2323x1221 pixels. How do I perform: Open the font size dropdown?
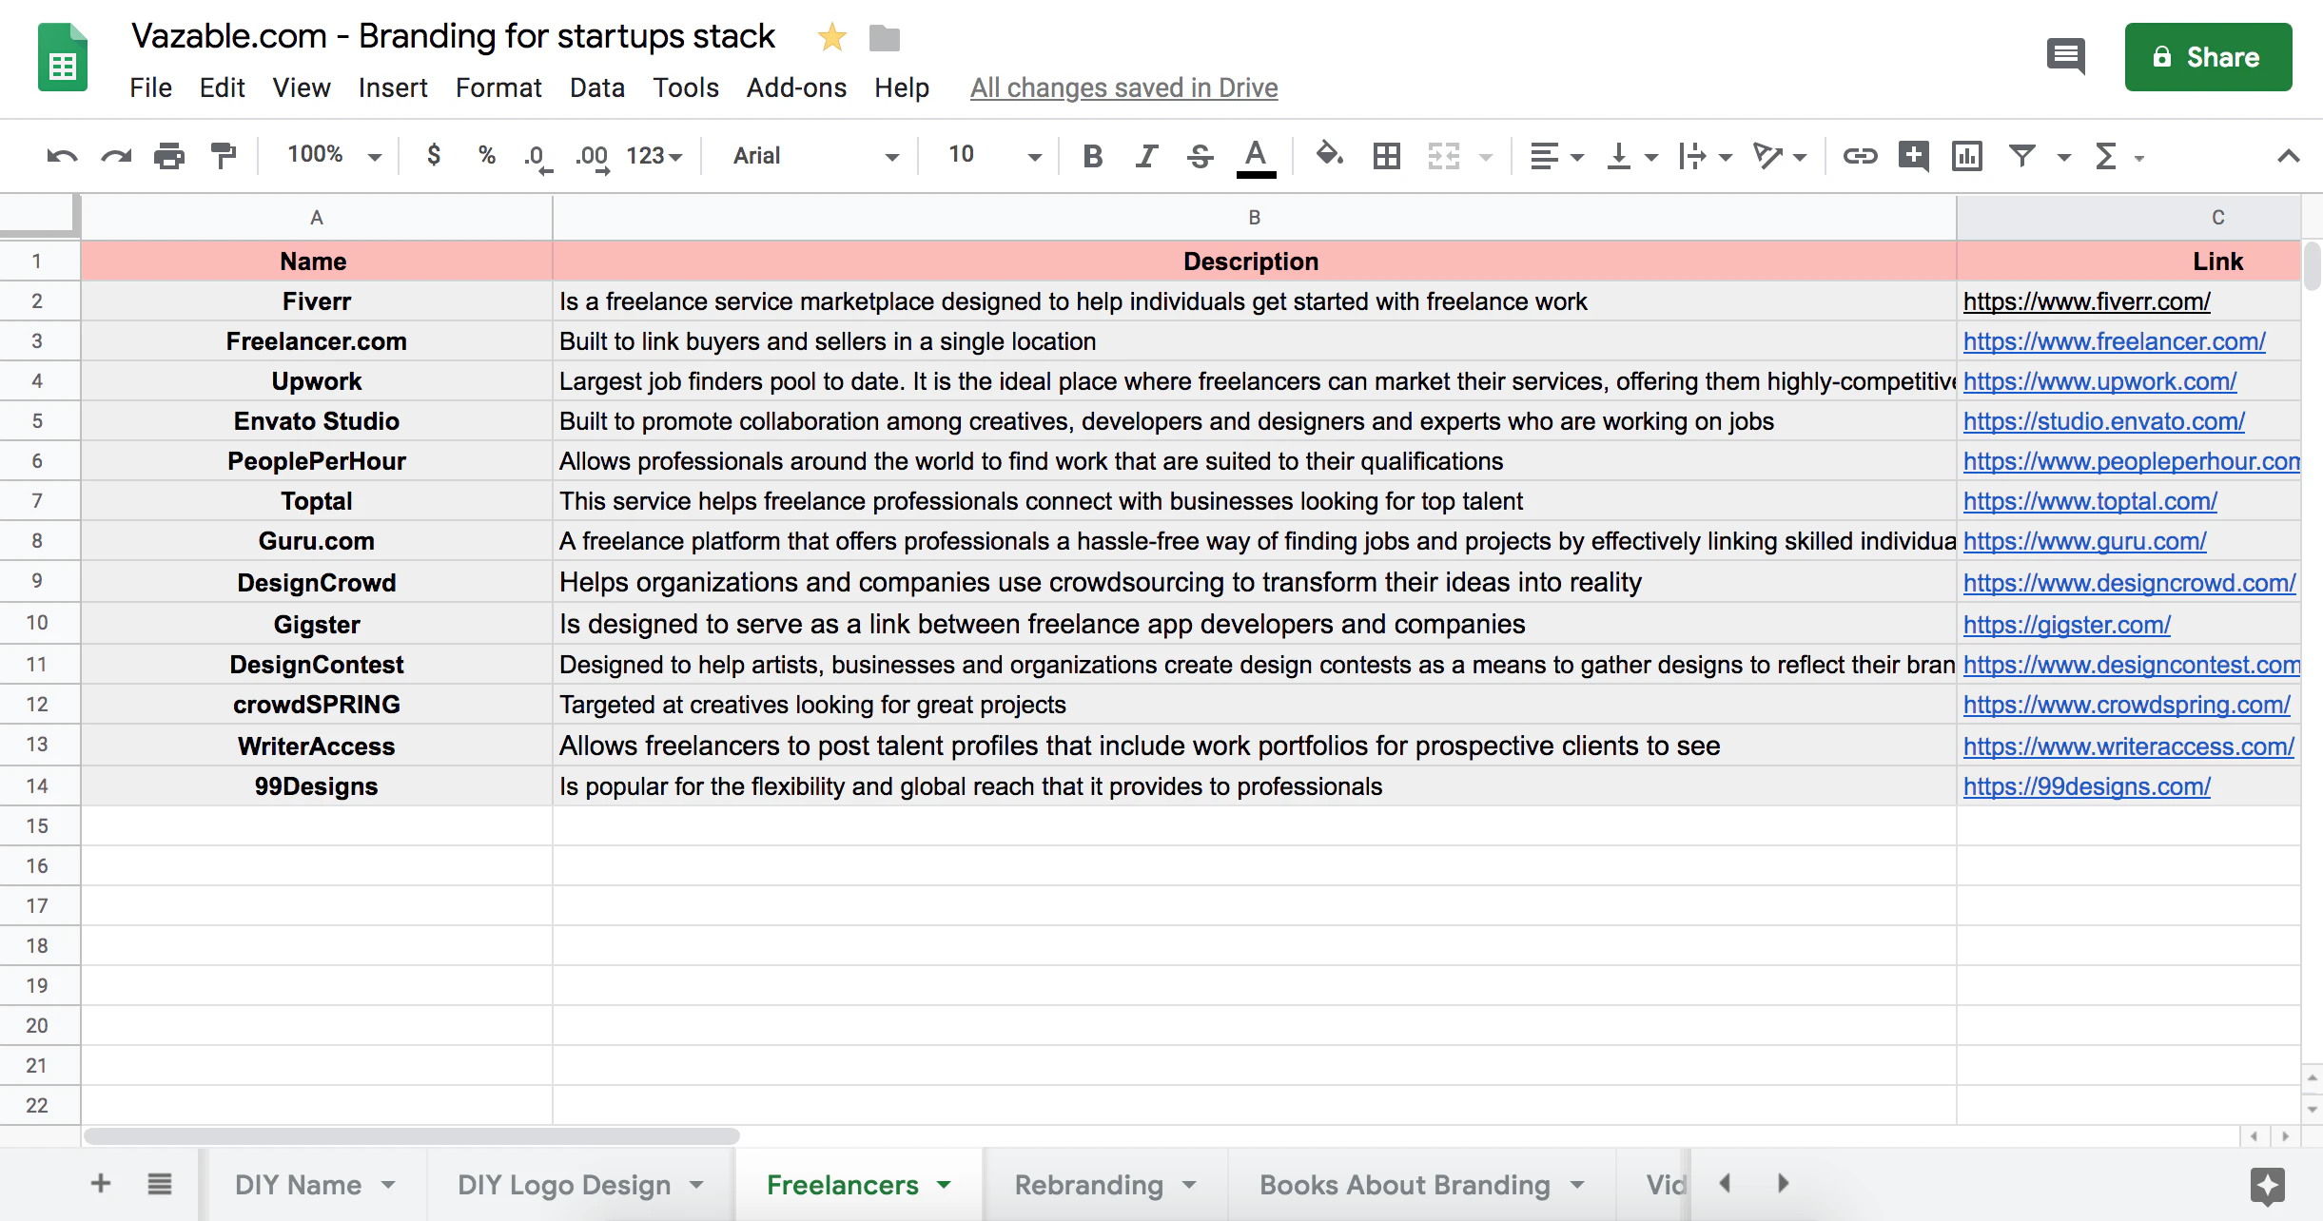coord(1033,155)
